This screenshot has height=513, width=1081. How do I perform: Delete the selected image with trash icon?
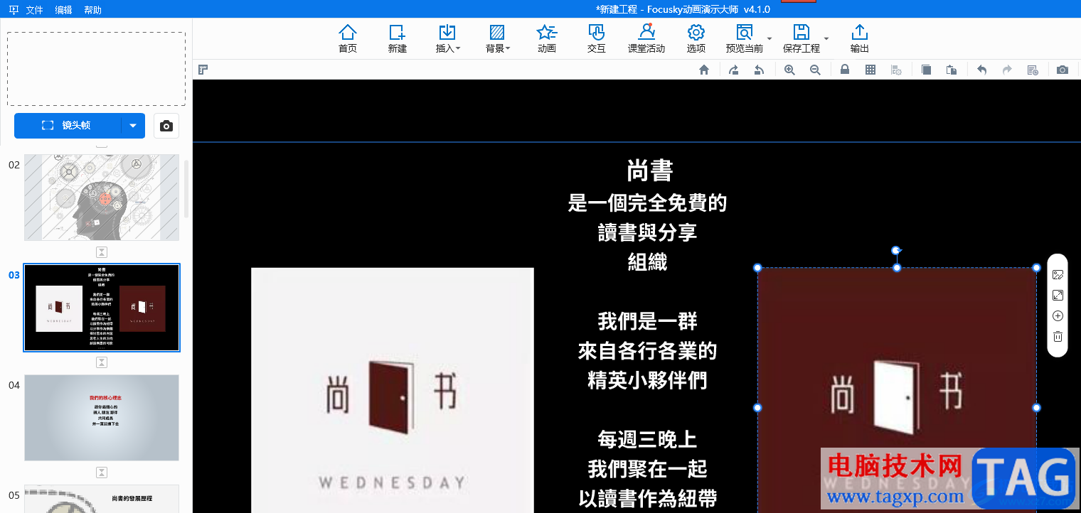coord(1058,337)
